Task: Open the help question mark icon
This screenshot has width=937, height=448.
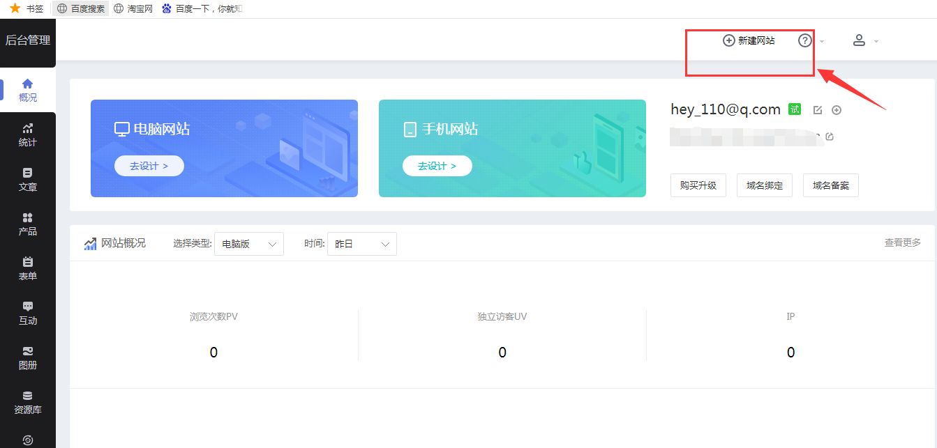Action: [804, 40]
